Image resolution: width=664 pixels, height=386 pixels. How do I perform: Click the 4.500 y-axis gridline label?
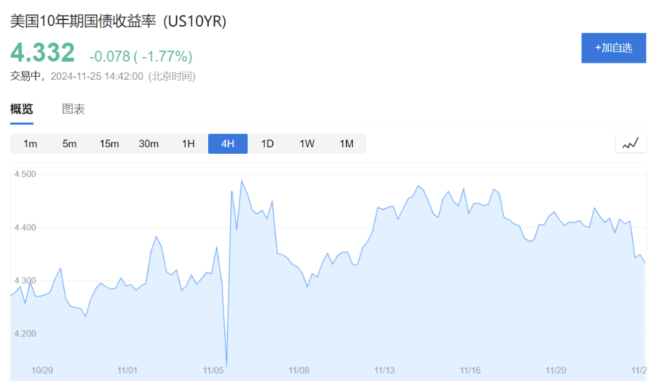pyautogui.click(x=24, y=175)
